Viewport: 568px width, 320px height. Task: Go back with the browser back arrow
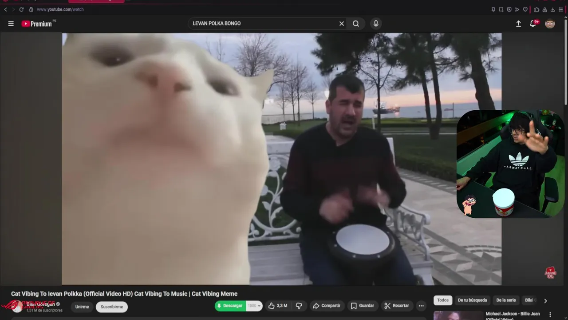point(5,9)
